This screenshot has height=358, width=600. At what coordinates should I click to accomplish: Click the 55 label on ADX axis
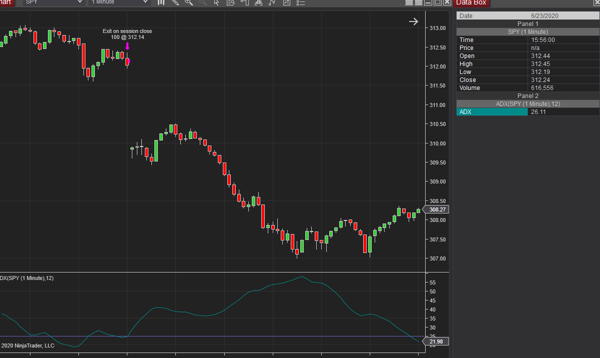coord(433,282)
